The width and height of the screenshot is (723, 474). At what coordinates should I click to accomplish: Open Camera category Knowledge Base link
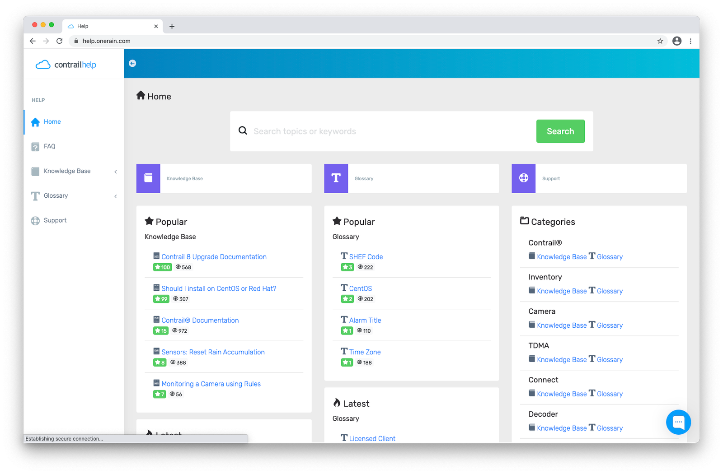coord(561,325)
